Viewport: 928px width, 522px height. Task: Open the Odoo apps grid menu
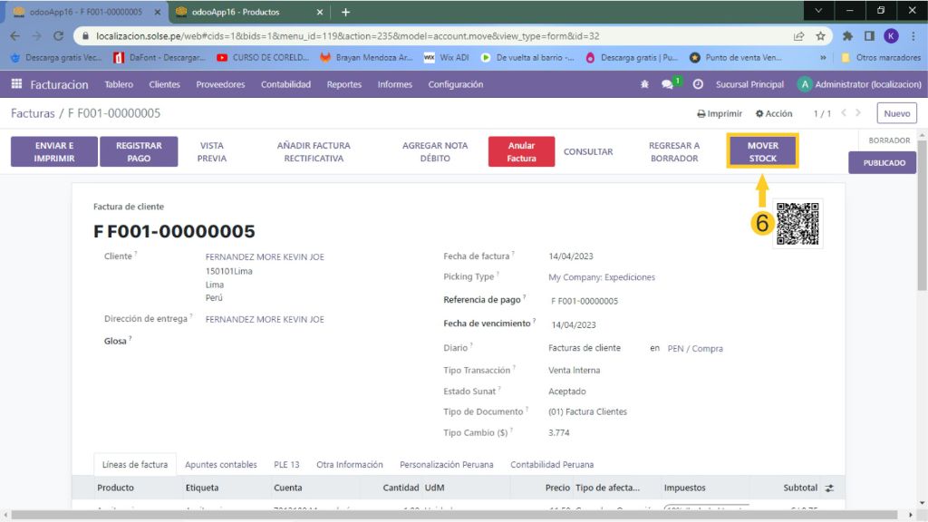pos(16,84)
